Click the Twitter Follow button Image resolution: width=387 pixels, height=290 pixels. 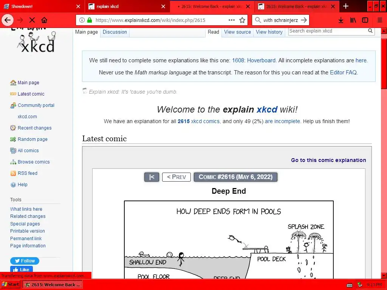click(25, 261)
